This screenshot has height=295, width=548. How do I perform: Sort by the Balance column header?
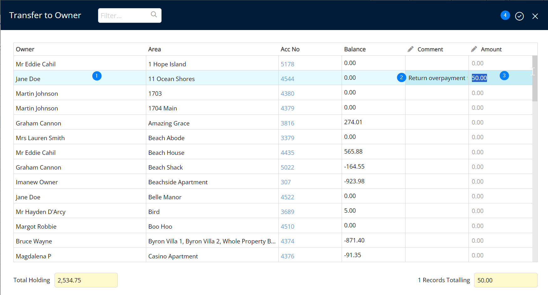point(354,49)
